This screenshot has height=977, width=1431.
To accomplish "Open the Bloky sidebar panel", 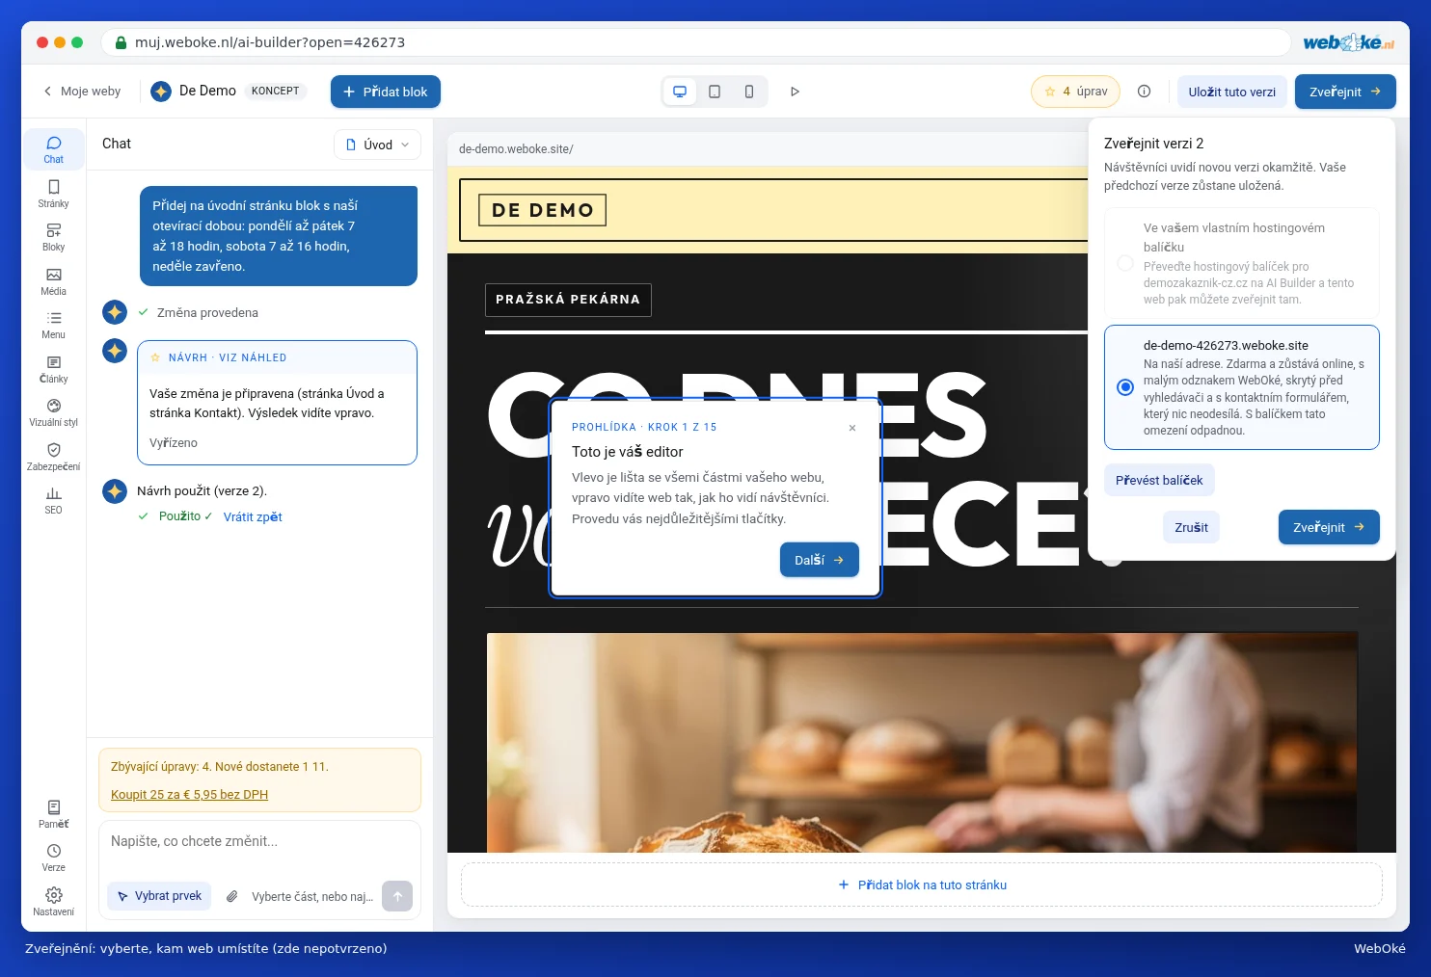I will coord(53,237).
